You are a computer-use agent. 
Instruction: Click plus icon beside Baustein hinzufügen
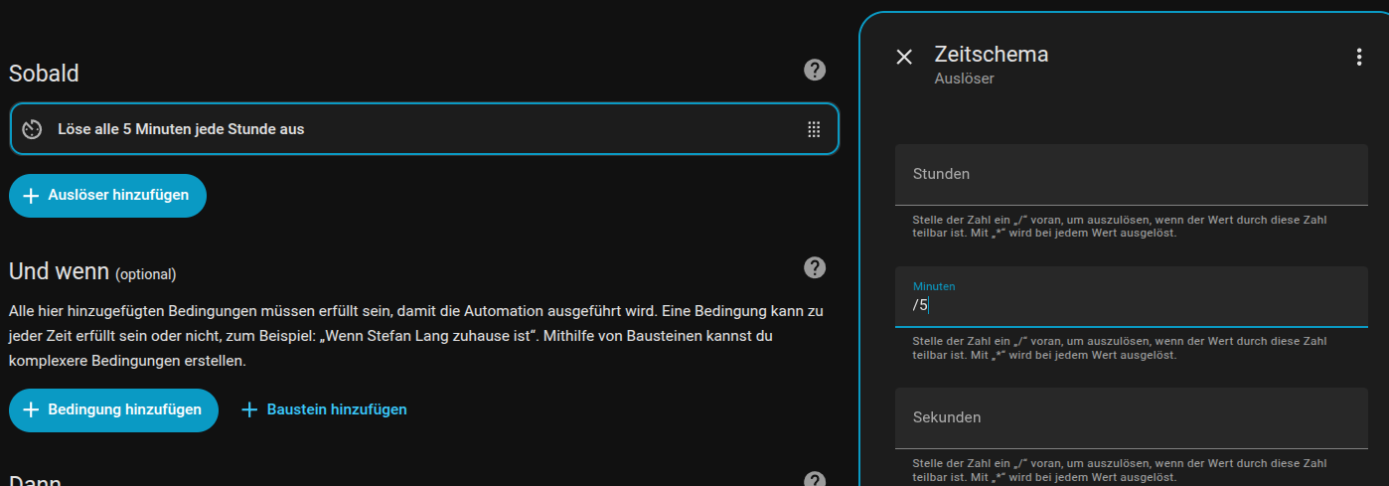249,409
